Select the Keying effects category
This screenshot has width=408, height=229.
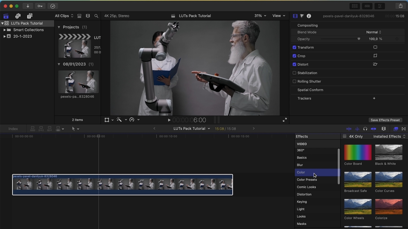[302, 202]
